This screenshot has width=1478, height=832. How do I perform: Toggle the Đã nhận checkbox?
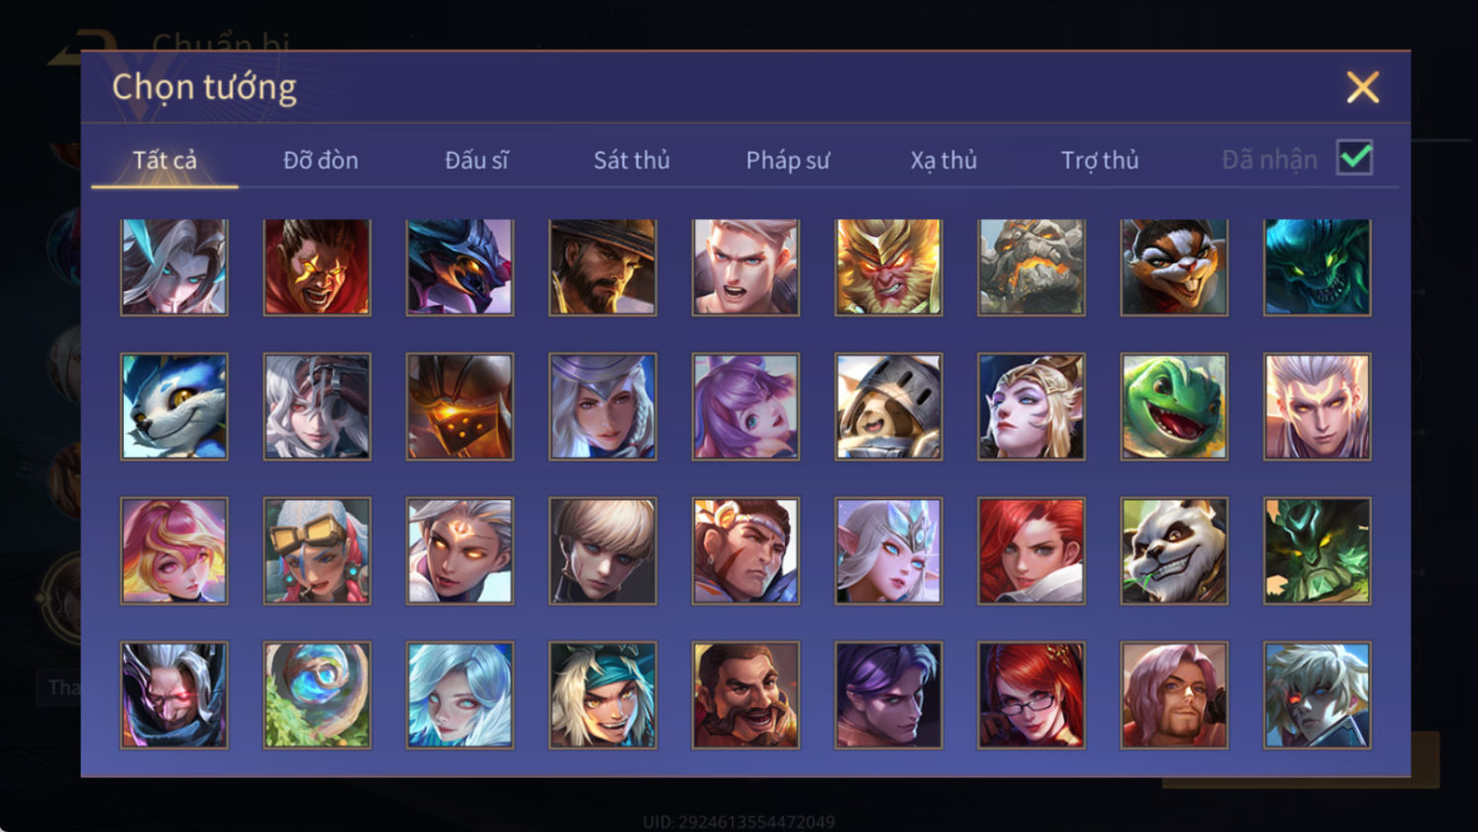(x=1354, y=157)
